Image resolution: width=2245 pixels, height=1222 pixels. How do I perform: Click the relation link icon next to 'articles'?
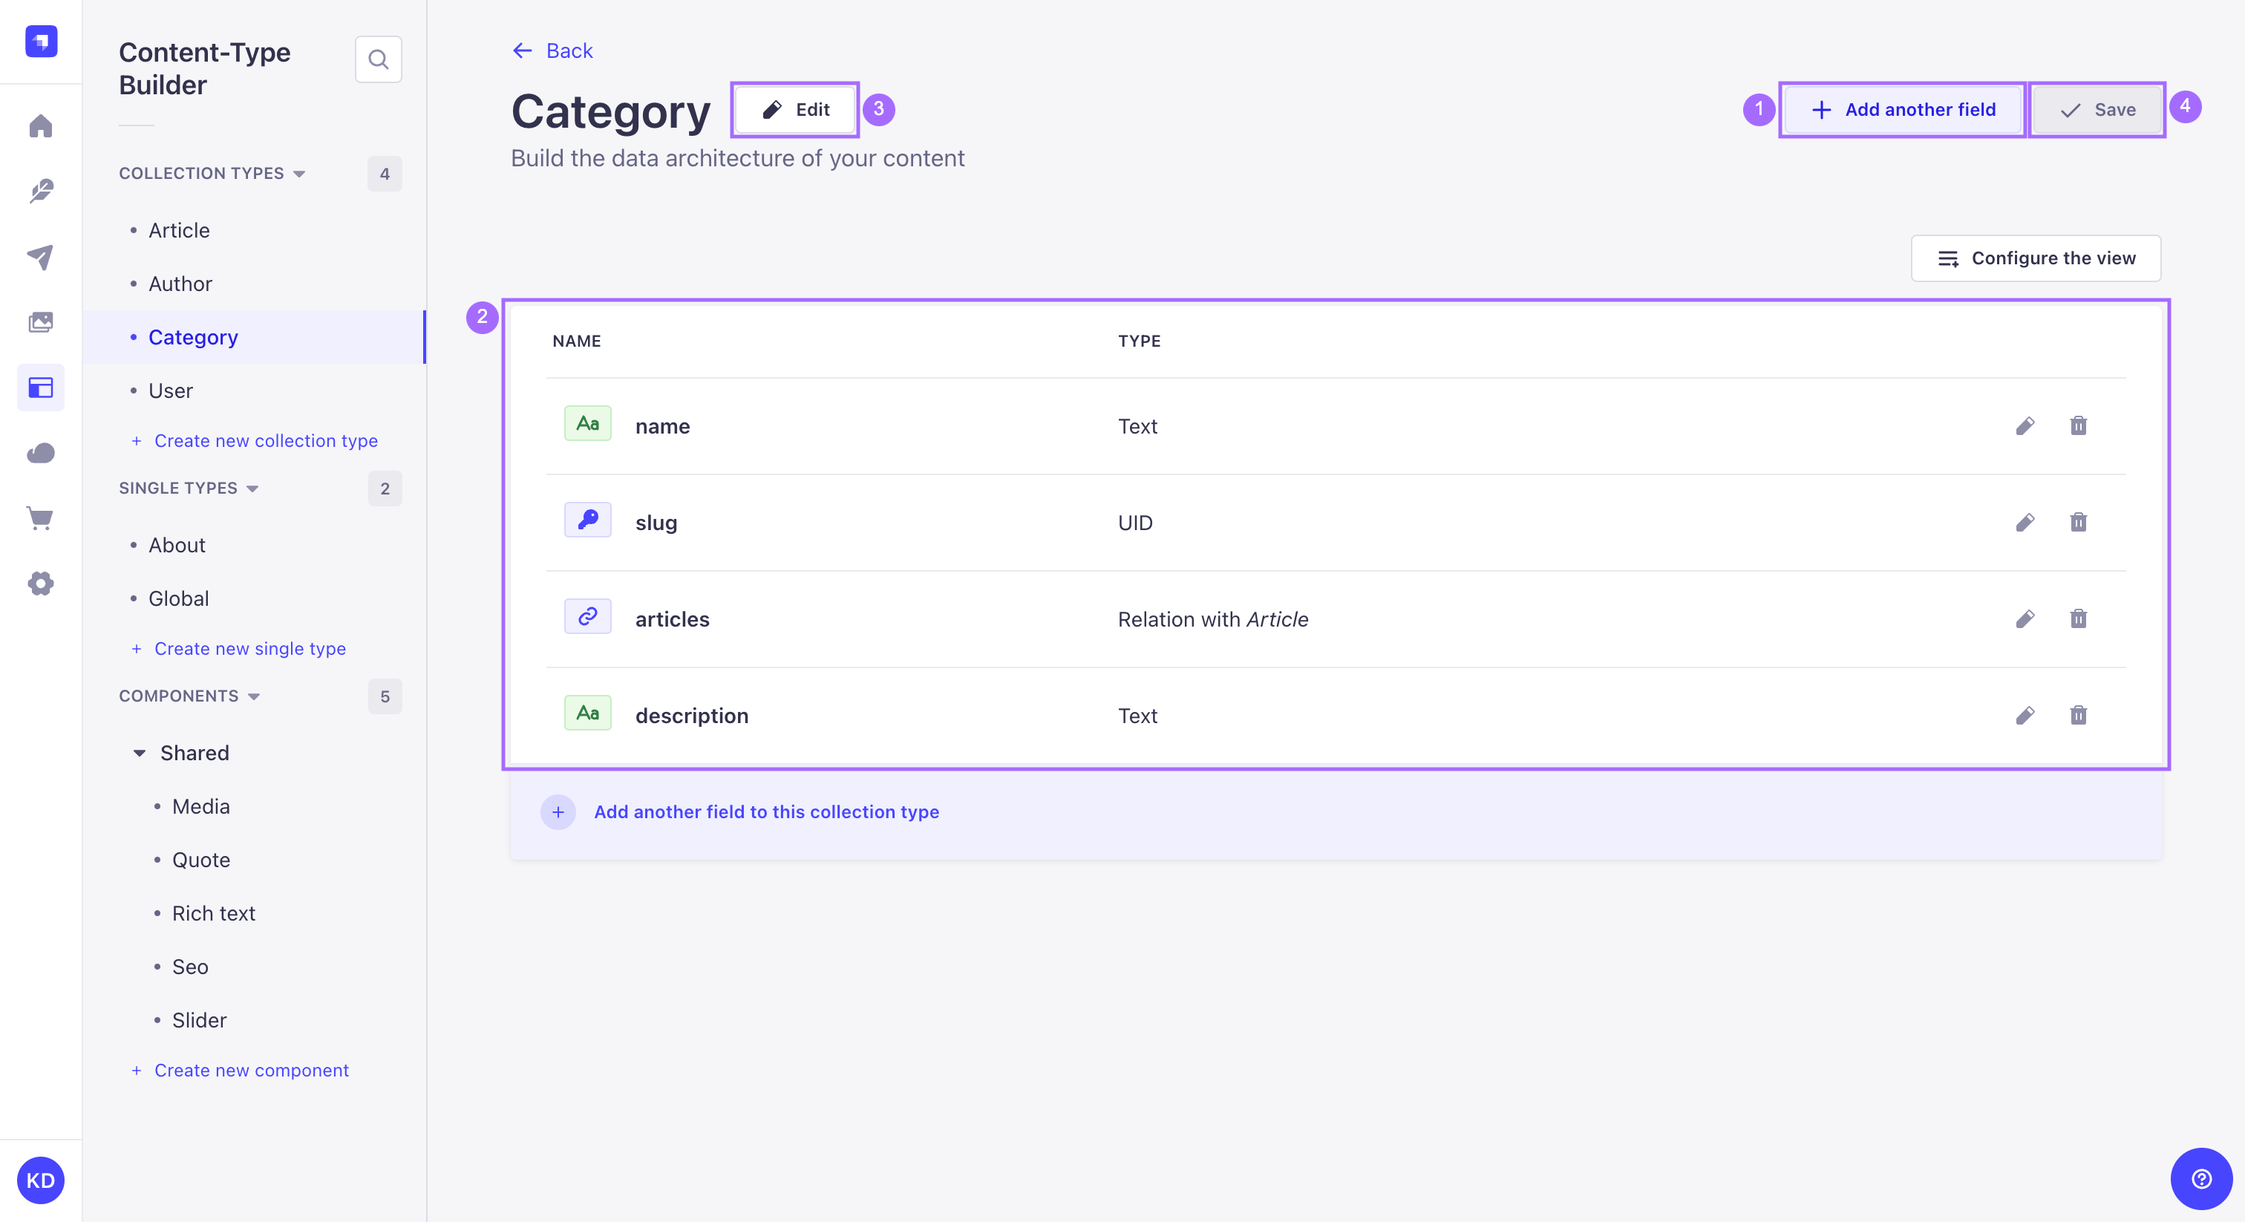588,617
